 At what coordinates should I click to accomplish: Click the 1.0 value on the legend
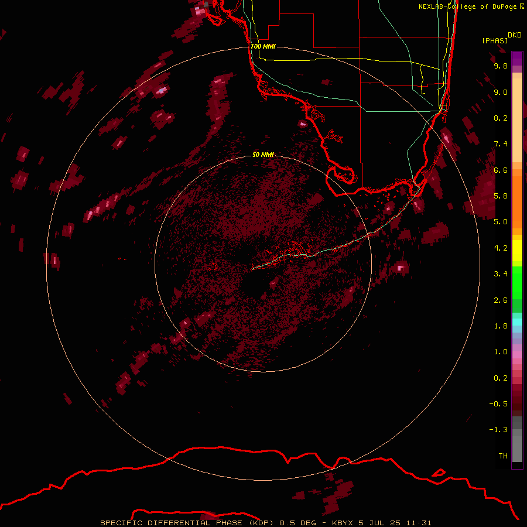pos(501,352)
